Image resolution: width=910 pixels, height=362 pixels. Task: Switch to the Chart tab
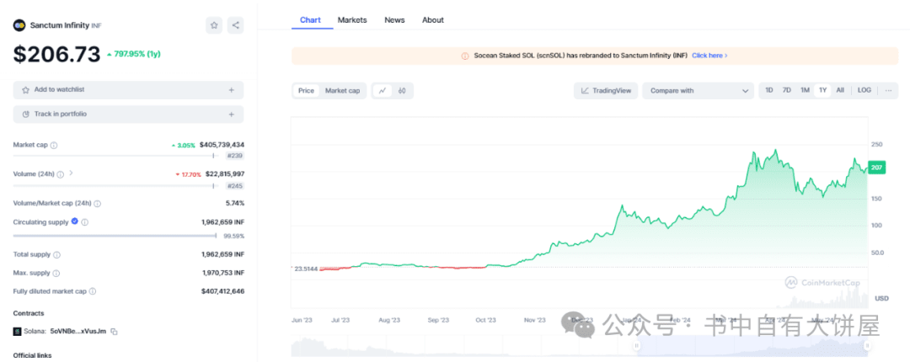point(310,19)
